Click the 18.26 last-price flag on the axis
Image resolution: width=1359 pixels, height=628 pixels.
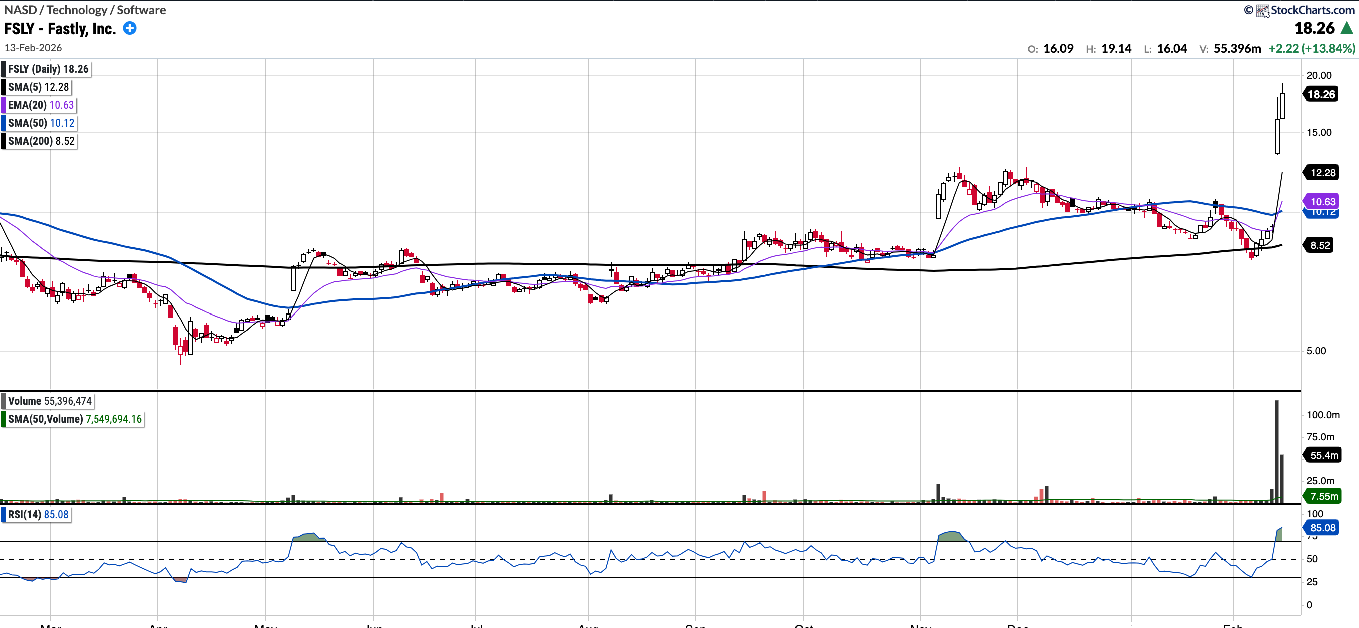point(1321,95)
